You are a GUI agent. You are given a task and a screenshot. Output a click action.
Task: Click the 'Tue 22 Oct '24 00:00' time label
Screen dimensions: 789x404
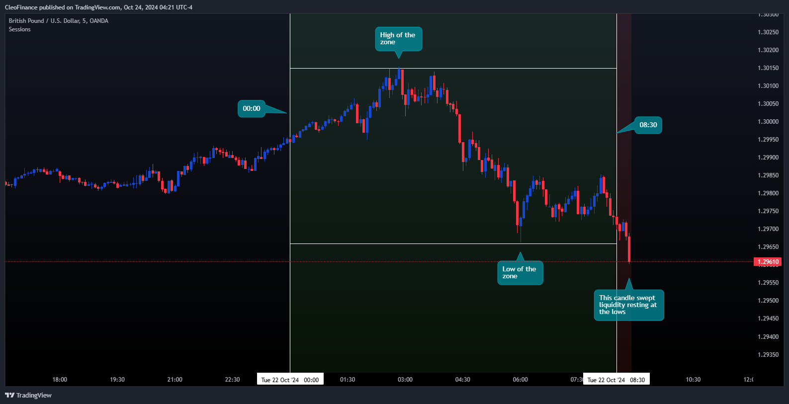click(290, 380)
